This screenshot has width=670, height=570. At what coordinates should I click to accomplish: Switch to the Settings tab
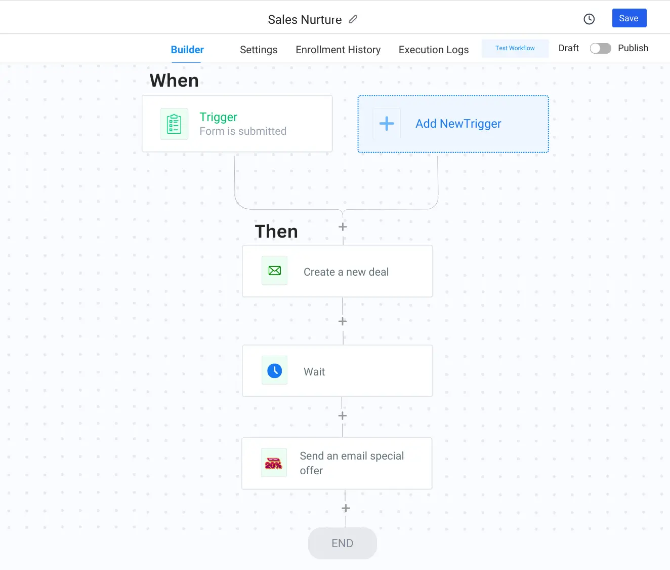point(259,50)
